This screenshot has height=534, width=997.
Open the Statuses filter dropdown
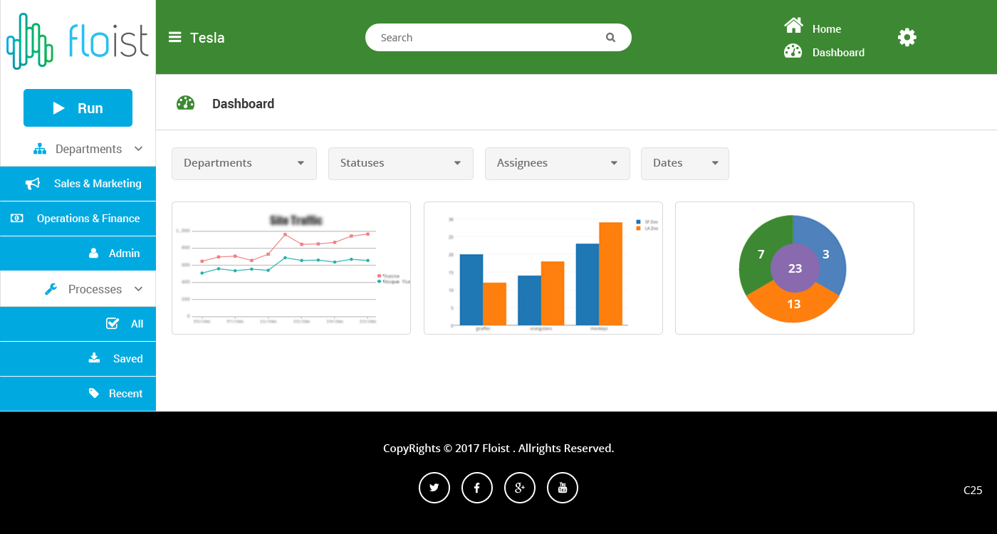pos(401,164)
